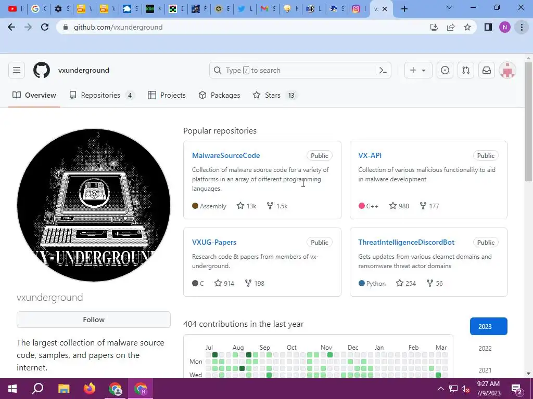The image size is (533, 399).
Task: Select the 2023 contributions year
Action: (488, 326)
